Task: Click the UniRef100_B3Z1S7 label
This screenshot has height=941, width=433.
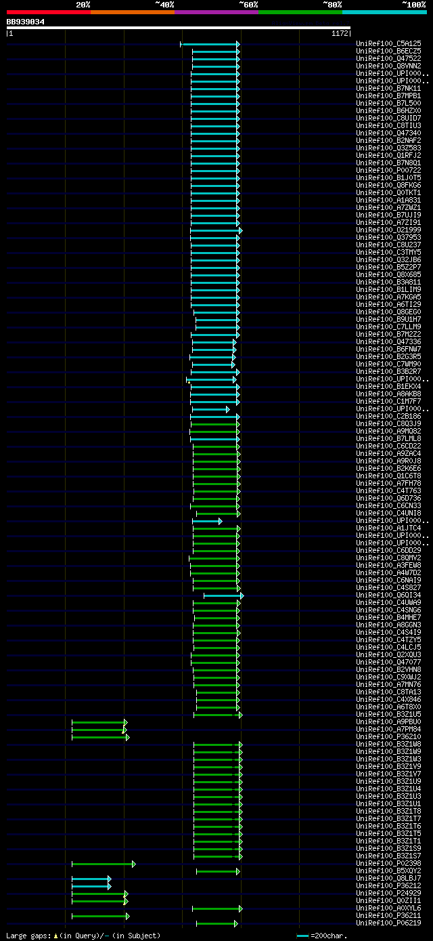Action: [388, 856]
